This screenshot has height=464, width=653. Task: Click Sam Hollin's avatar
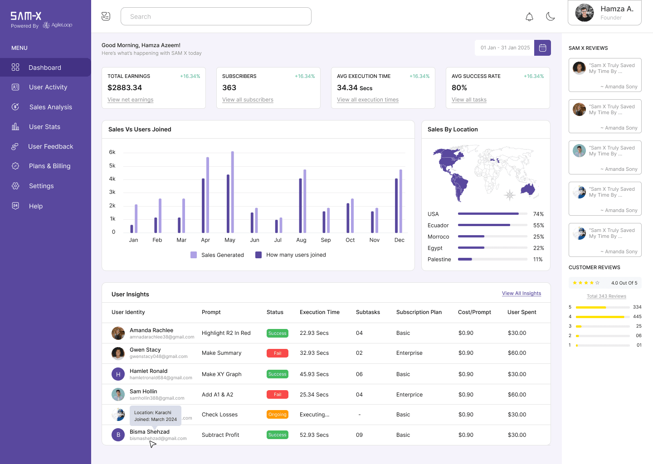pos(118,394)
